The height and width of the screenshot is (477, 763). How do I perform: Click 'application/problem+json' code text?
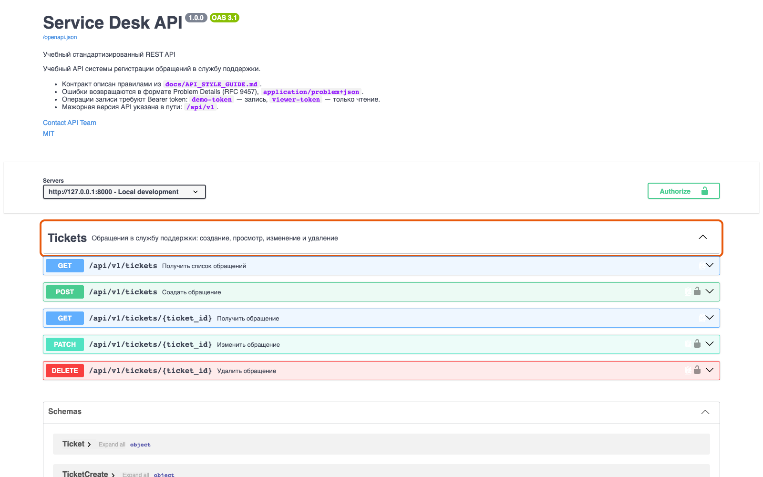(311, 92)
